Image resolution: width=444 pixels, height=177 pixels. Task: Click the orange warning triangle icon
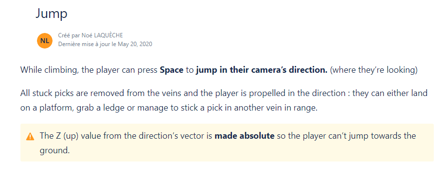(30, 137)
